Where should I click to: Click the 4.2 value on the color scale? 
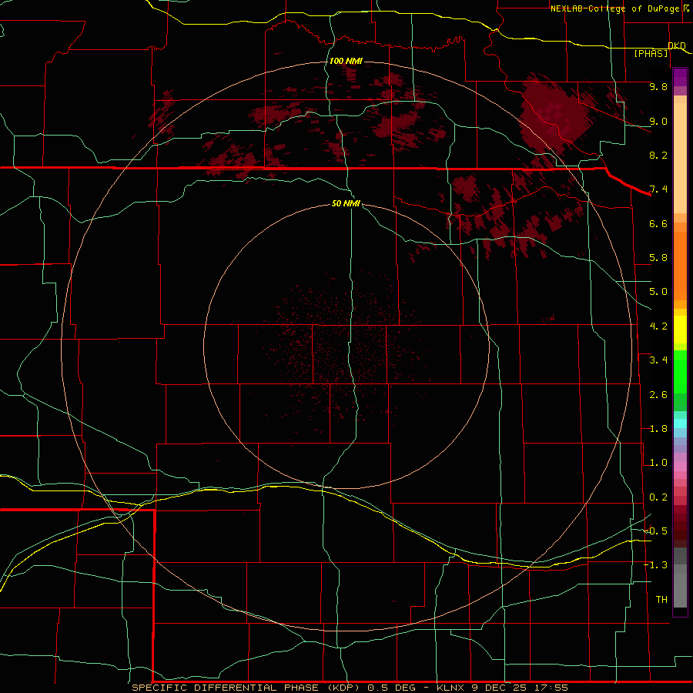coord(658,326)
